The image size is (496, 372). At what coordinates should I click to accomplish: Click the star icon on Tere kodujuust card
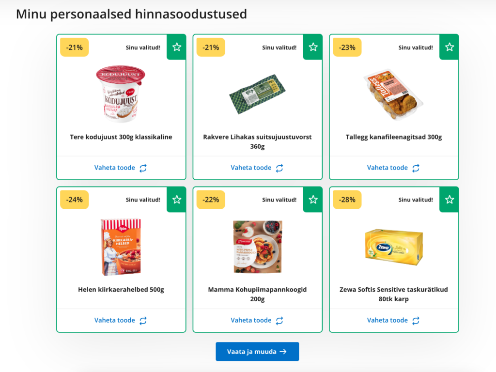tap(177, 47)
